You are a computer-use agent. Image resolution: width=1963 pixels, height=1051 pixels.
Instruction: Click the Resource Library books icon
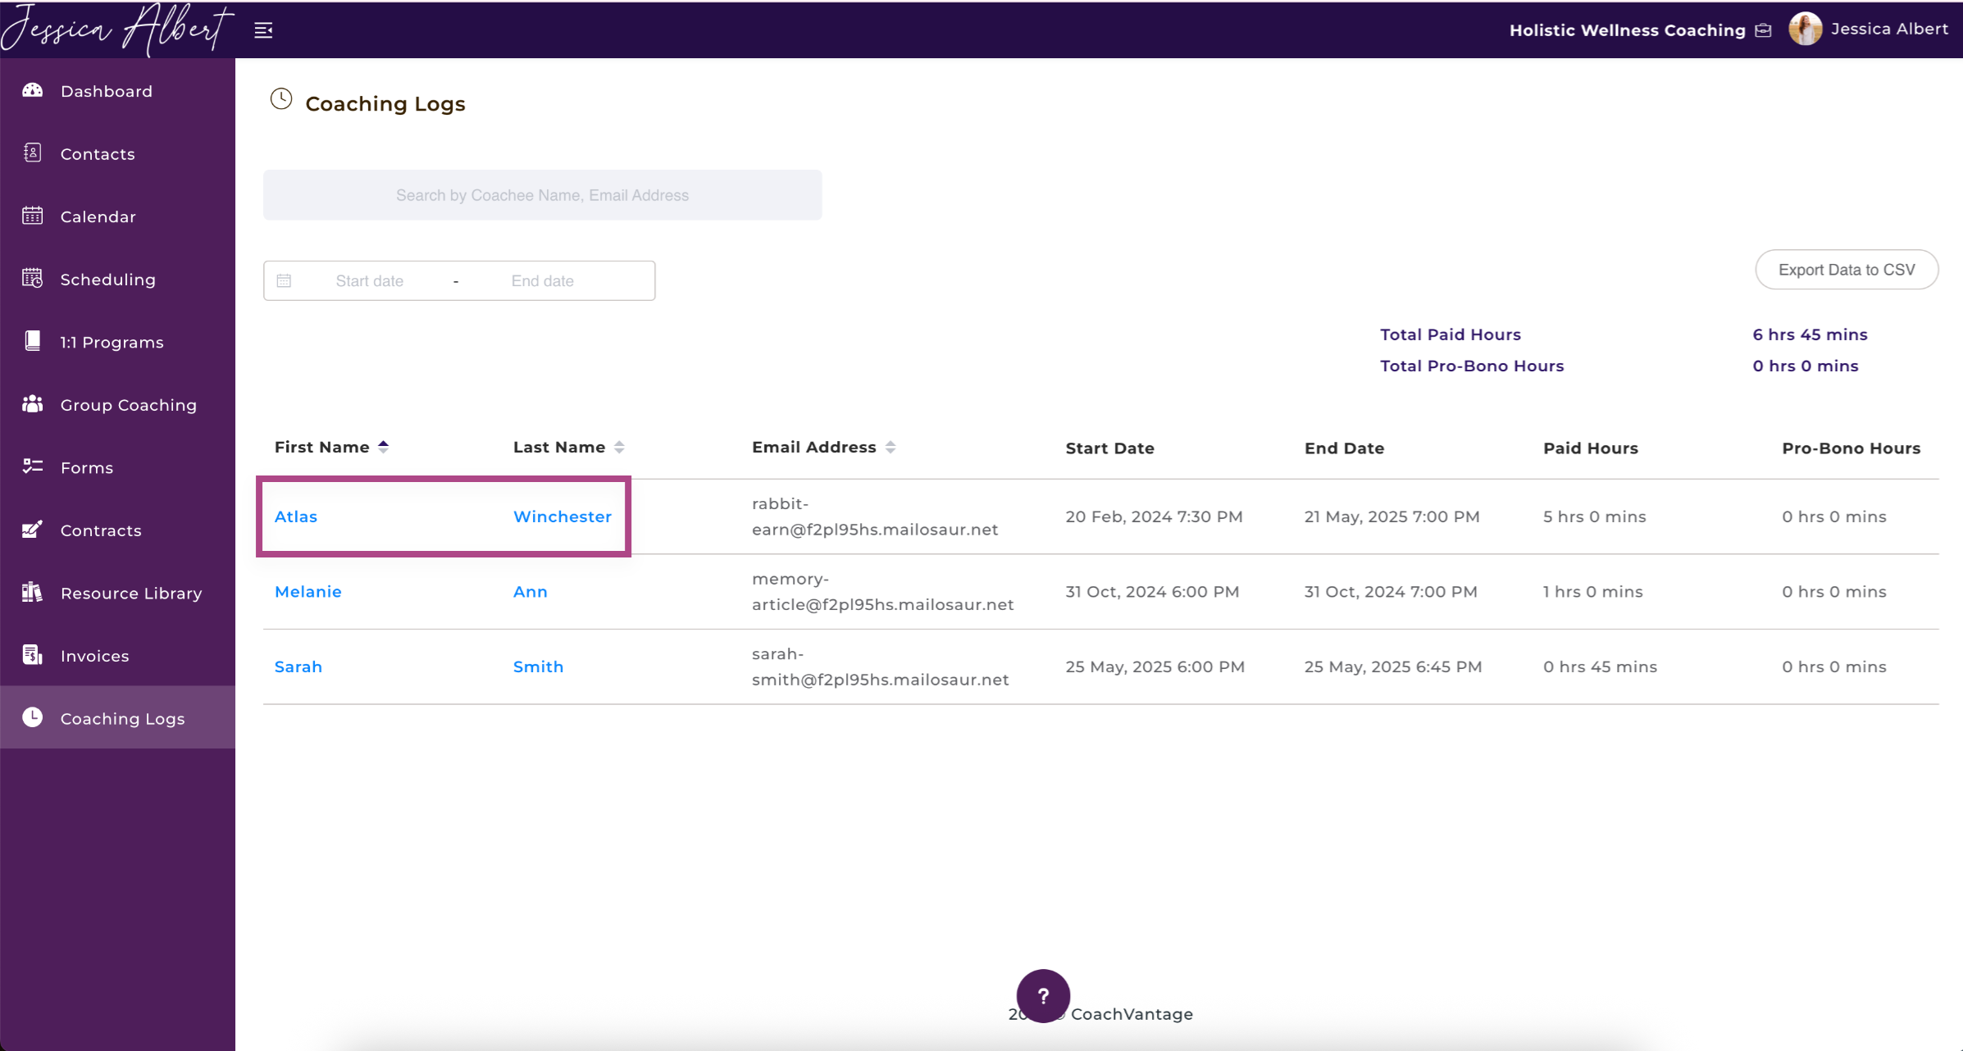coord(33,592)
